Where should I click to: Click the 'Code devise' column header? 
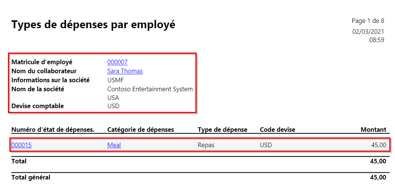(x=278, y=130)
